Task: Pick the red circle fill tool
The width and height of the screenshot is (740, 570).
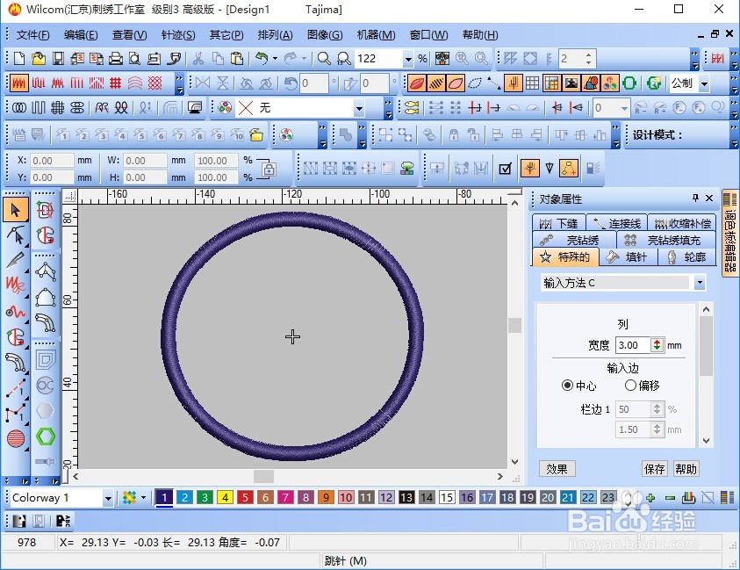Action: coord(16,439)
